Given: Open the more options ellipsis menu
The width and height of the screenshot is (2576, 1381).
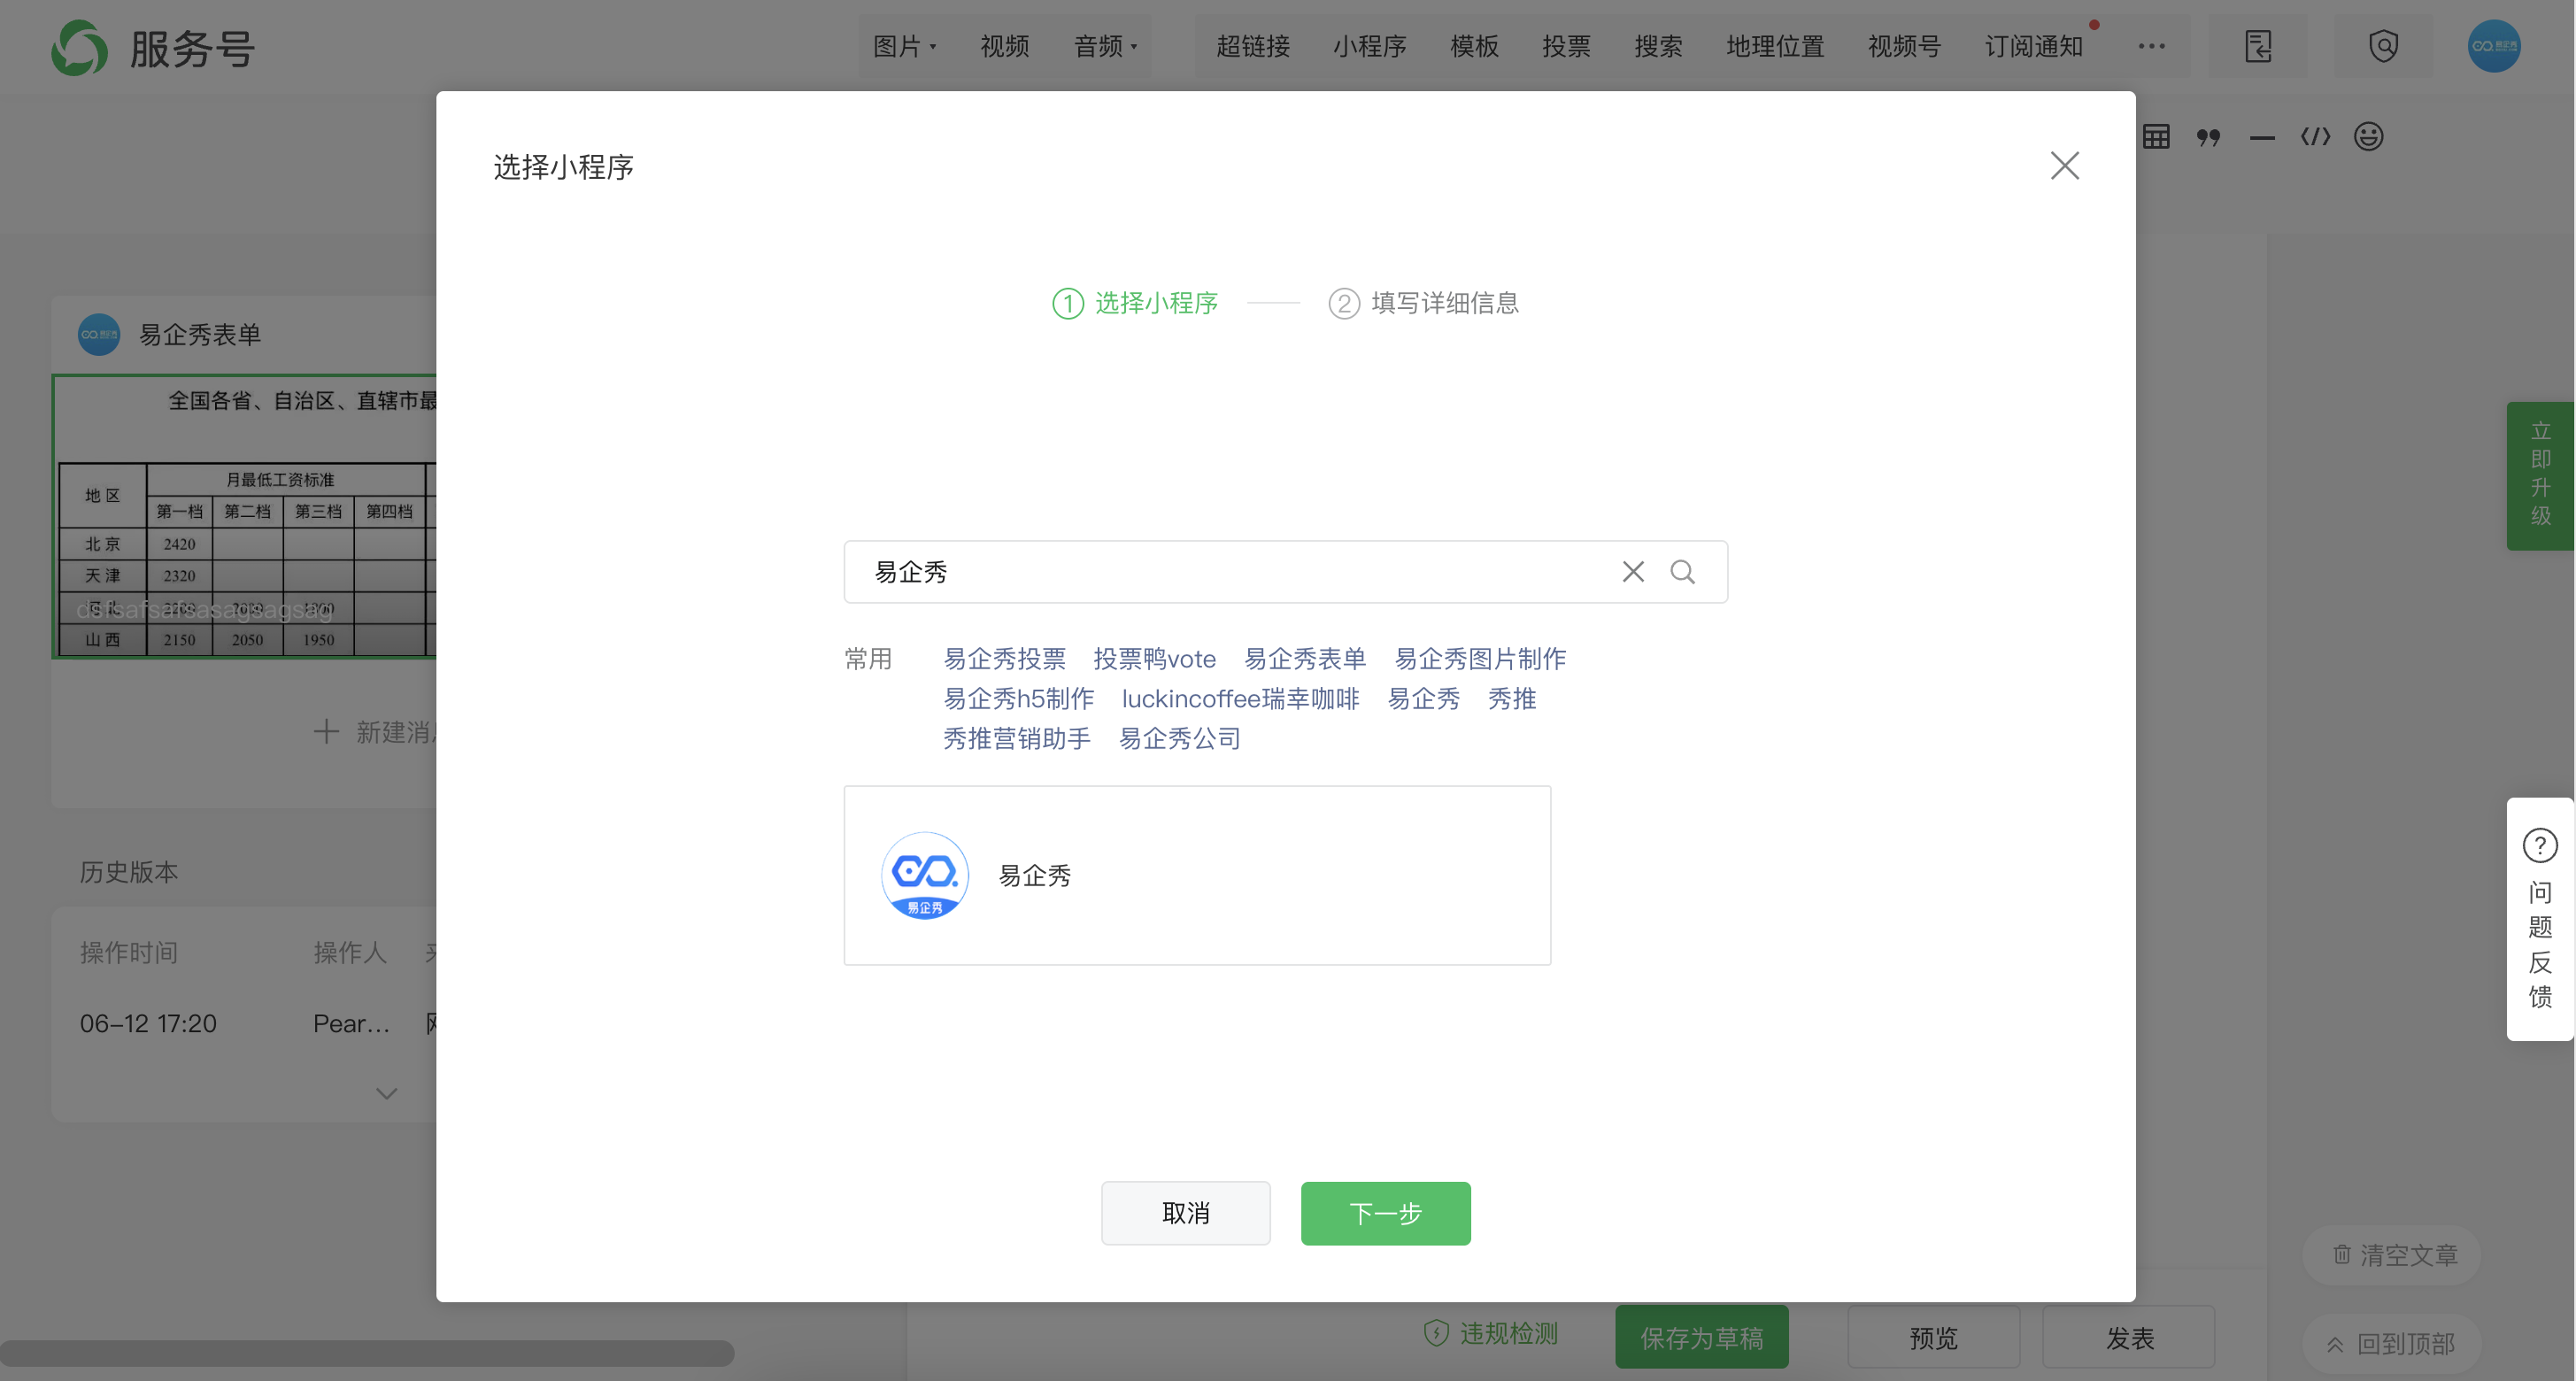Looking at the screenshot, I should 2152,46.
